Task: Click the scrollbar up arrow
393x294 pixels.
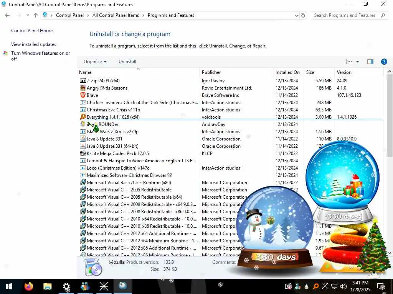Action: (x=389, y=72)
